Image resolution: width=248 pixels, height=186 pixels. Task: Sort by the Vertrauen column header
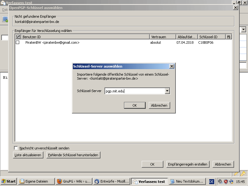[x=163, y=37]
